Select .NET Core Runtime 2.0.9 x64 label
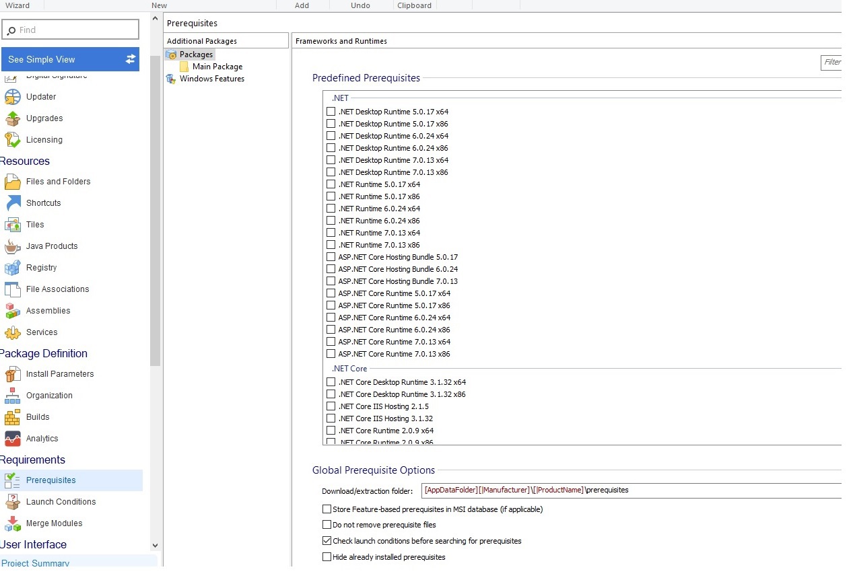853x586 pixels. point(386,431)
